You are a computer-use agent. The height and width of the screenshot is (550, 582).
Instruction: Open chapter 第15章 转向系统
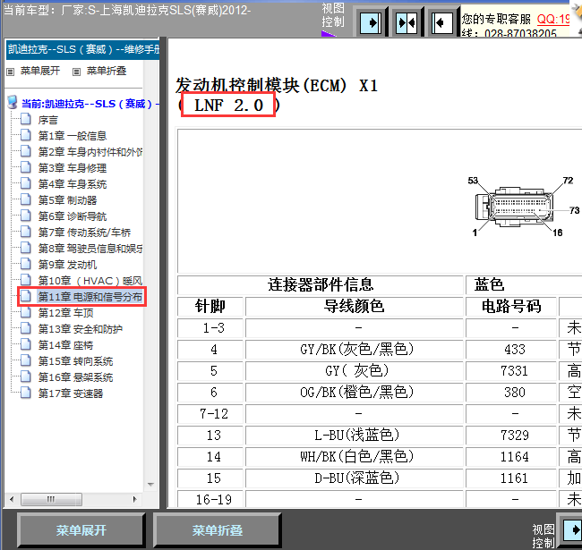click(75, 361)
